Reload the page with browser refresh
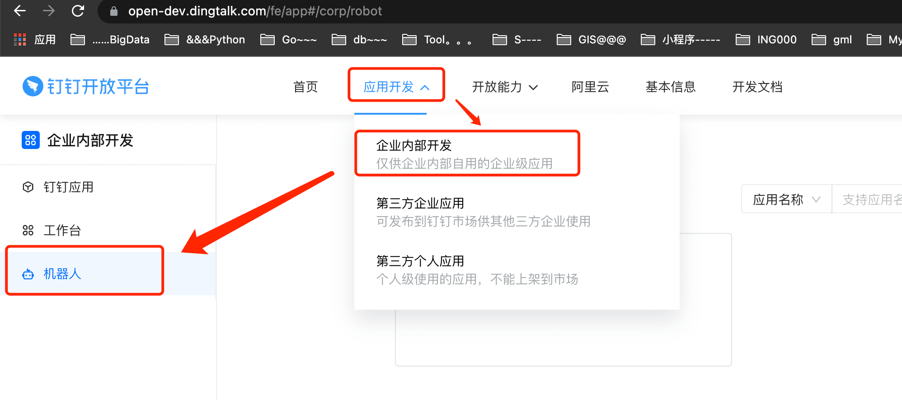 tap(78, 11)
